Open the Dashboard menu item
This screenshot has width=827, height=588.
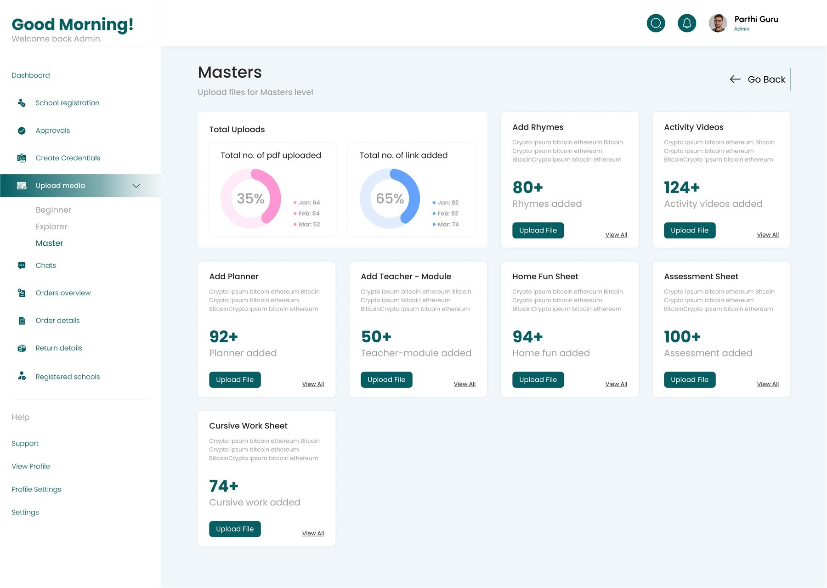pos(31,75)
